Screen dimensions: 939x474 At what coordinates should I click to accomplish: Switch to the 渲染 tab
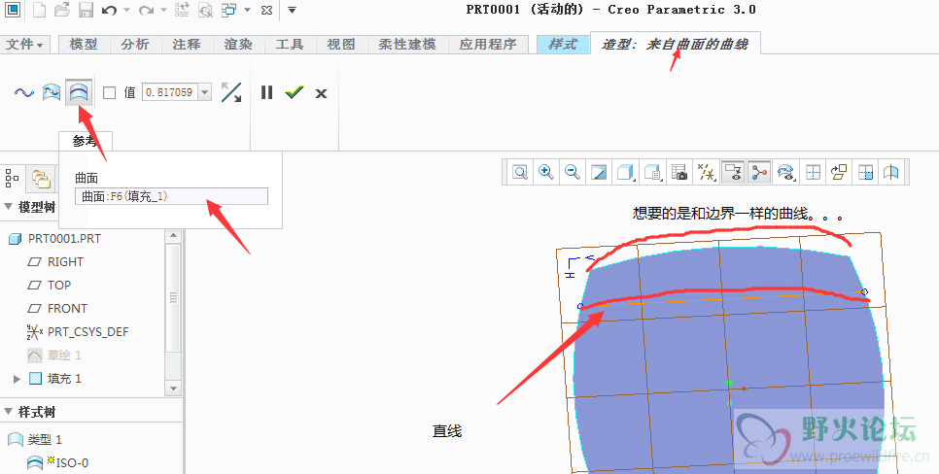(x=238, y=45)
